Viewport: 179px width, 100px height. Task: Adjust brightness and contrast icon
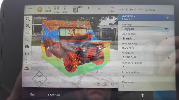27,54
